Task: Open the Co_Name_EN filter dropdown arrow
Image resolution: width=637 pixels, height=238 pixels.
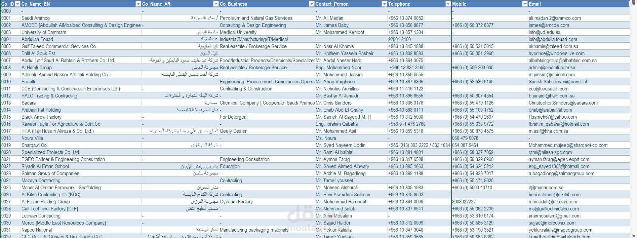Action: pos(138,4)
